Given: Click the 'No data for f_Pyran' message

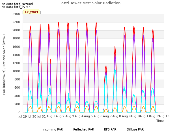Looking at the screenshot, I should tap(16, 7).
